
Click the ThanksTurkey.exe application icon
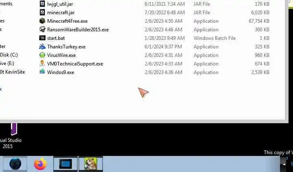(x=42, y=46)
